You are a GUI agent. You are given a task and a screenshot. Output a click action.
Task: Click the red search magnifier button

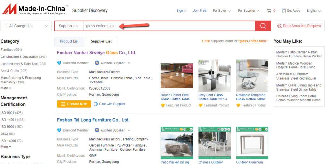[263, 26]
